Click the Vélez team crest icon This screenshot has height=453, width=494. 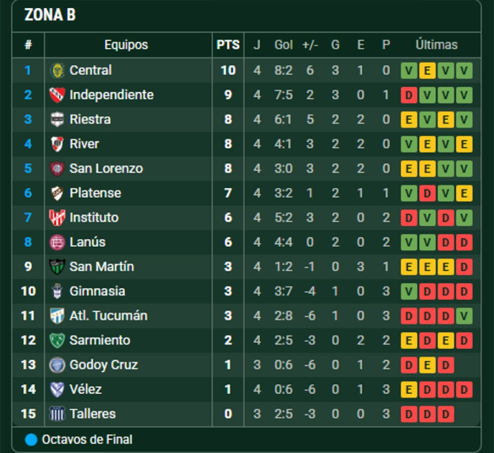point(57,389)
